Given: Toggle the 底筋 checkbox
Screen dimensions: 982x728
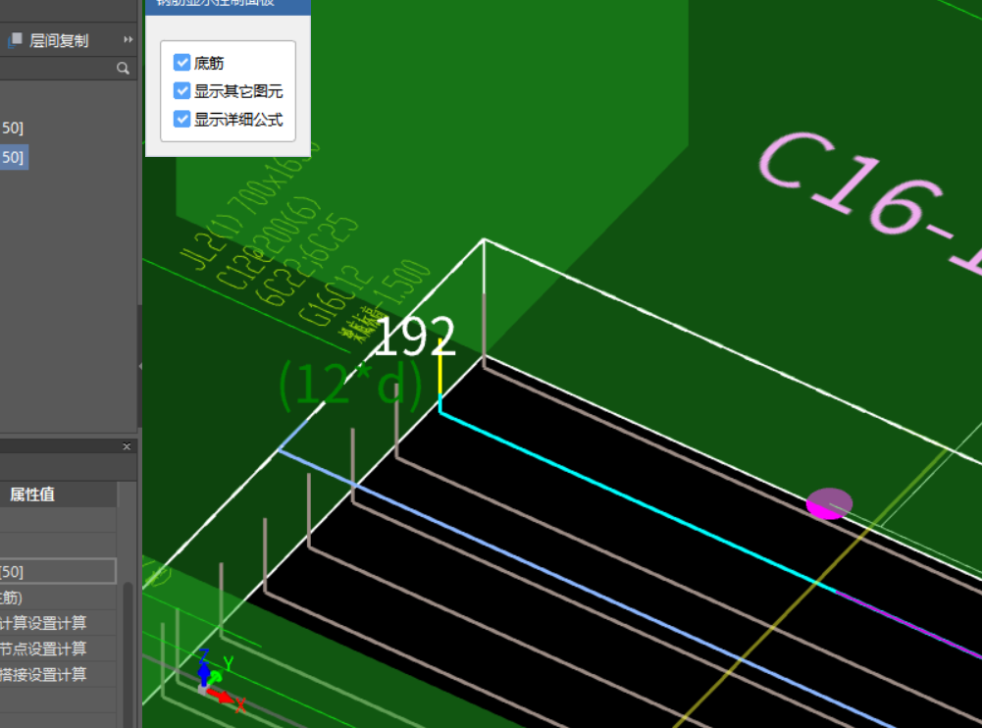Looking at the screenshot, I should click(182, 63).
